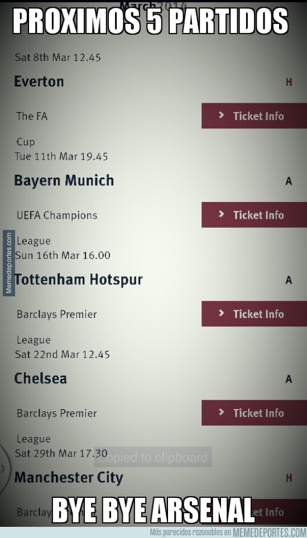Click chevron arrow in Everton Ticket Info
The width and height of the screenshot is (307, 538).
pyautogui.click(x=221, y=116)
